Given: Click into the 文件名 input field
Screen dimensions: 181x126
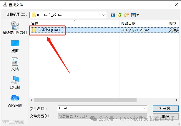Looking at the screenshot, I should (100, 108).
